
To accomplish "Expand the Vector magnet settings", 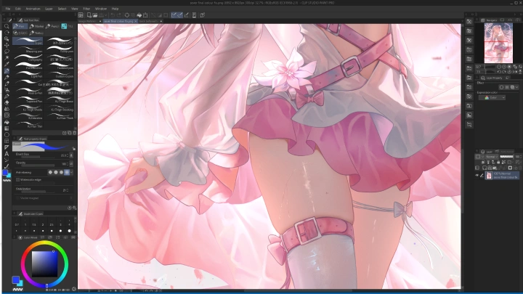I will click(x=71, y=198).
